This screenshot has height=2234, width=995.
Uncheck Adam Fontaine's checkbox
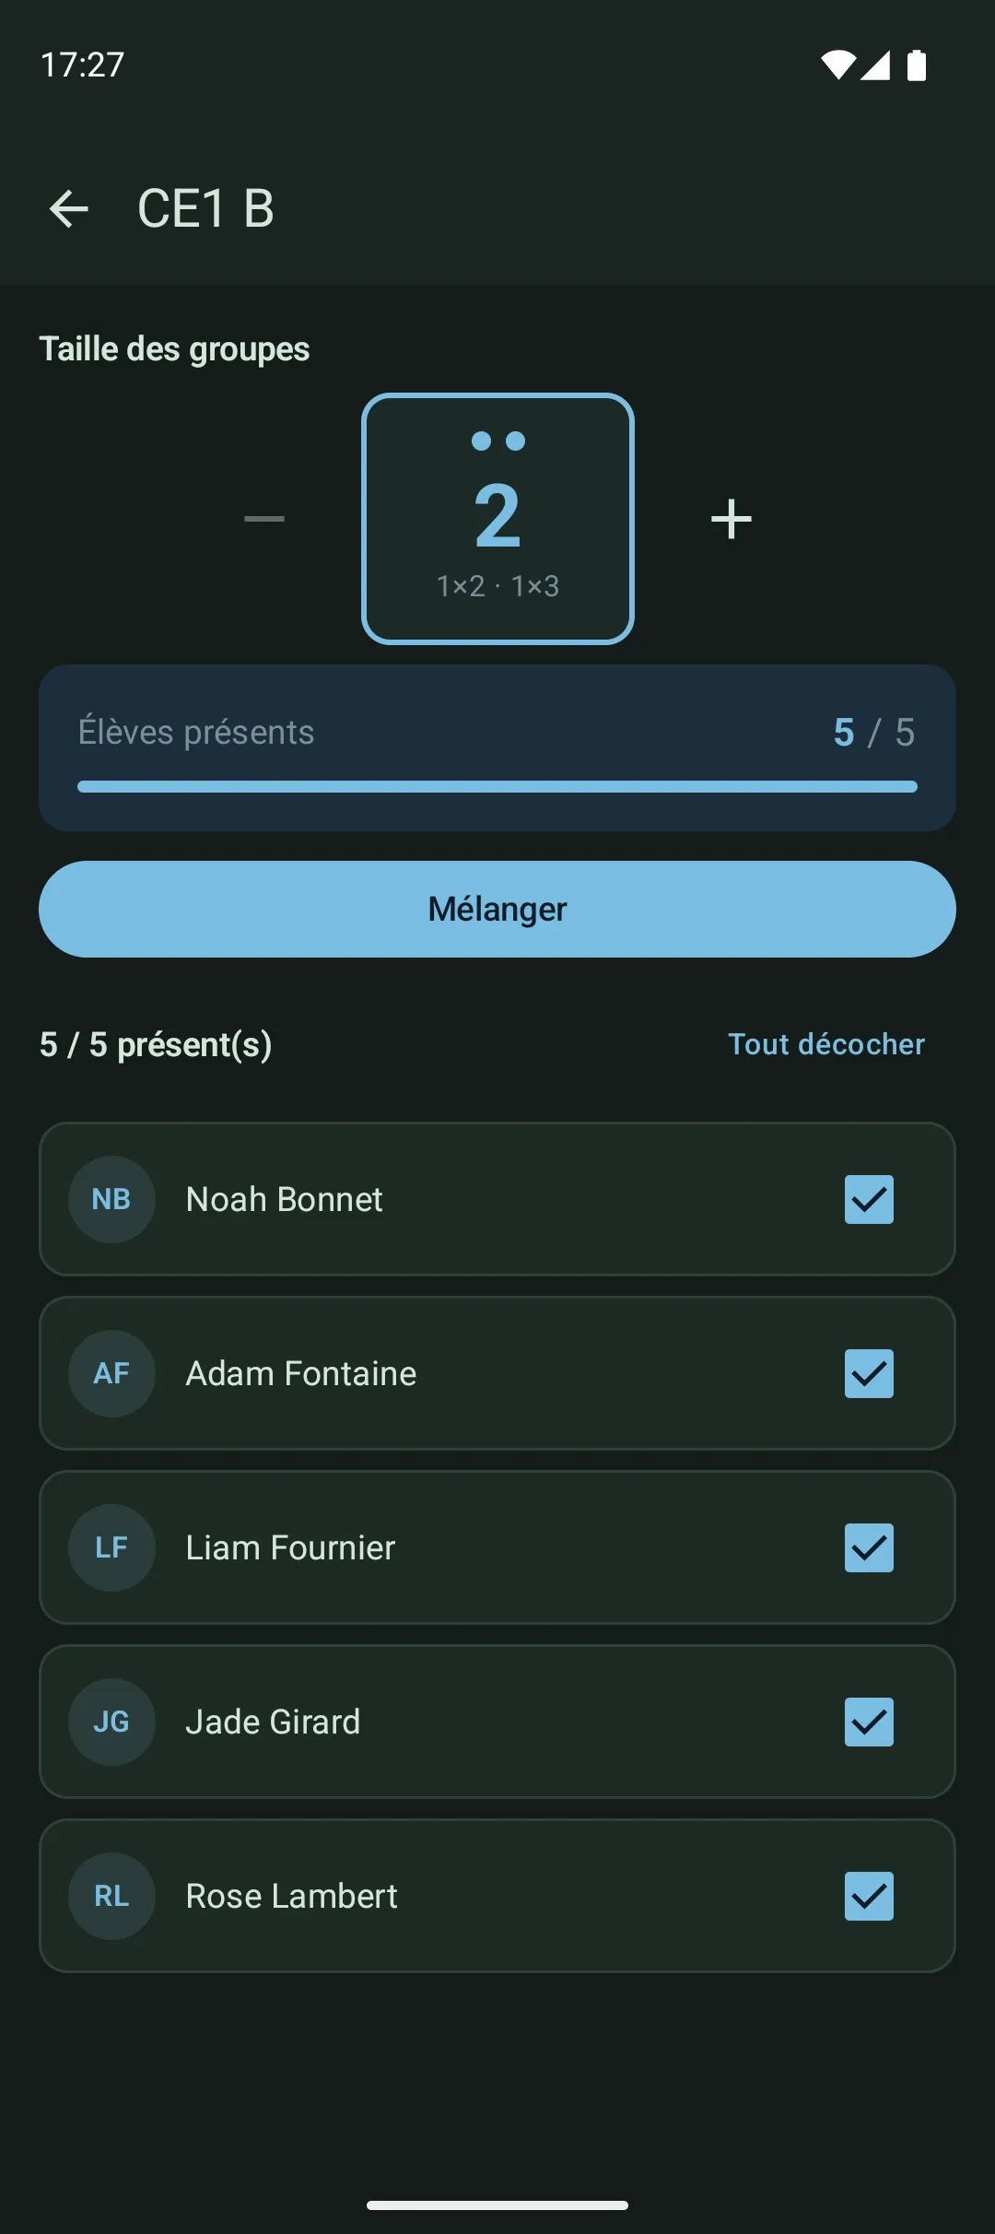point(869,1373)
